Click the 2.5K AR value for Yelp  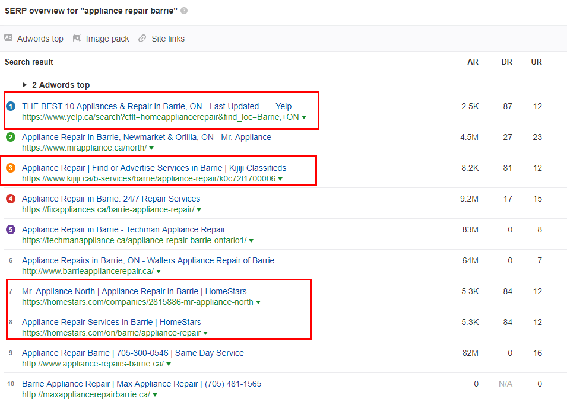click(470, 107)
